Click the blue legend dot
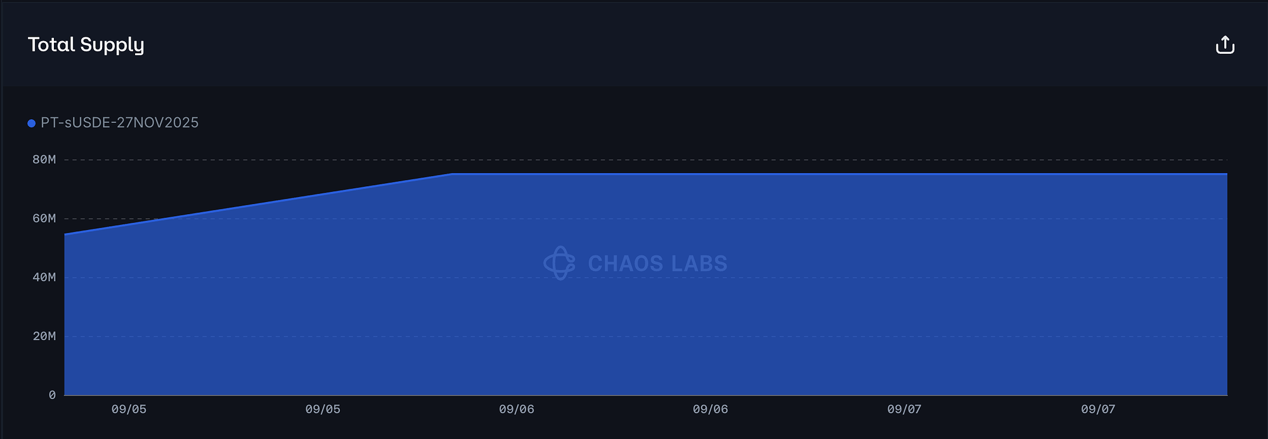1268x439 pixels. pos(31,123)
